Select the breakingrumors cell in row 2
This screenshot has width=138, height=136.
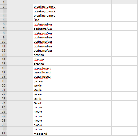(46, 6)
